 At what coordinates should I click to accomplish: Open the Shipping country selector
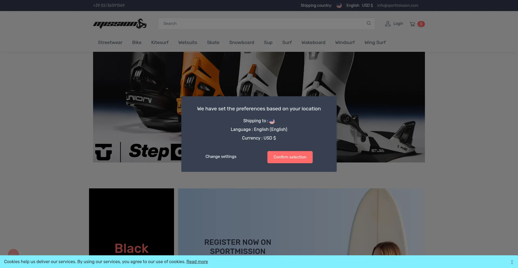point(316,5)
